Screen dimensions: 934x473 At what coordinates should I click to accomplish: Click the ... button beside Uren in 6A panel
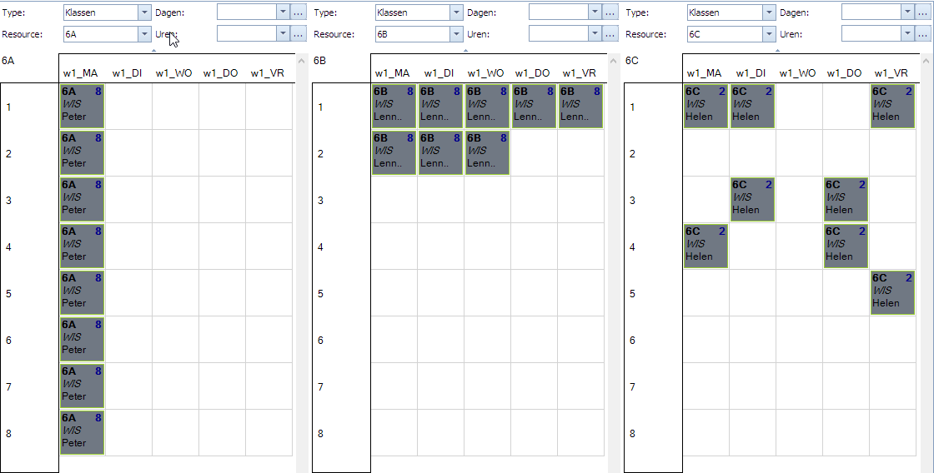click(299, 34)
